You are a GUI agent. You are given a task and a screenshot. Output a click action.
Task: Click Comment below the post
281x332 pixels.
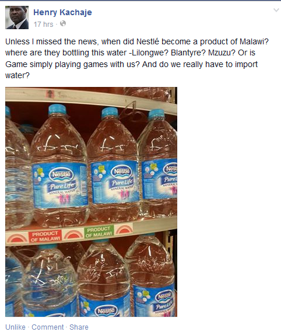coord(48,327)
